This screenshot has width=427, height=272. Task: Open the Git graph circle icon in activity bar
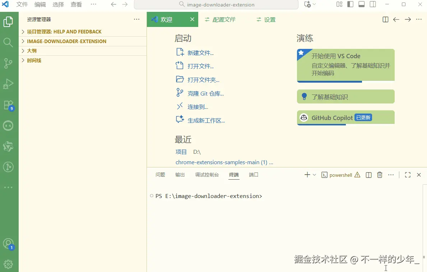coord(8,167)
